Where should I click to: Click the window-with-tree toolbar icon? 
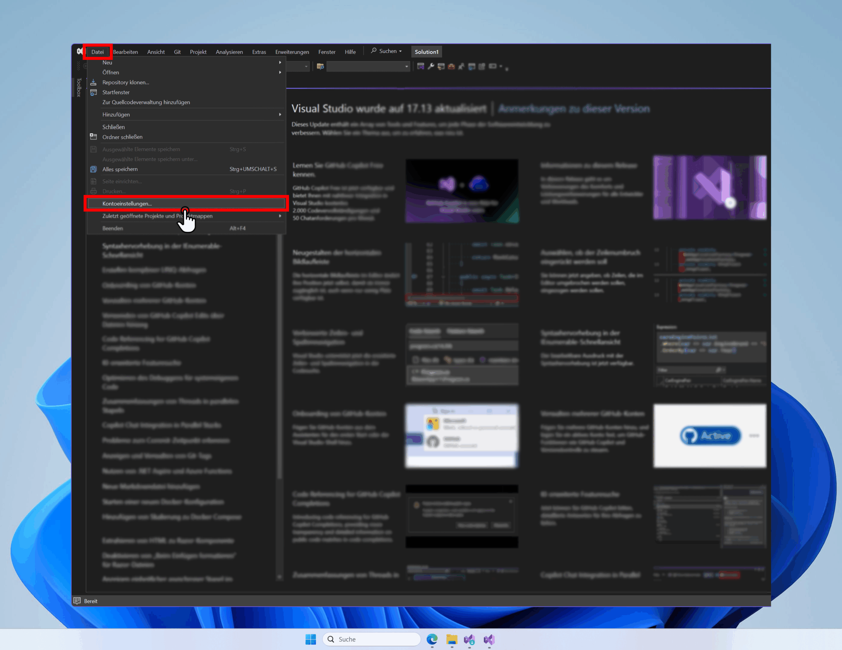pyautogui.click(x=441, y=66)
